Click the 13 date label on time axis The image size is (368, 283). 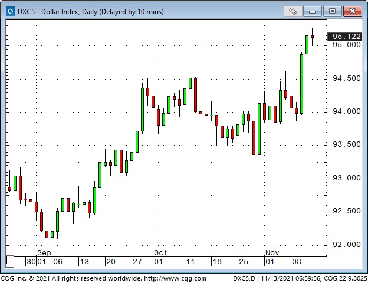84,262
